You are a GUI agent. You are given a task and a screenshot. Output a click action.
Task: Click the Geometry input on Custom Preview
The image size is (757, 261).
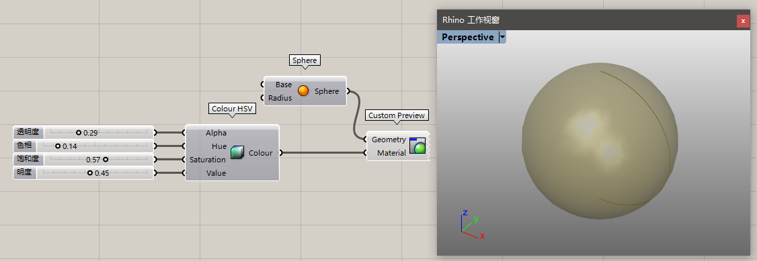click(389, 139)
